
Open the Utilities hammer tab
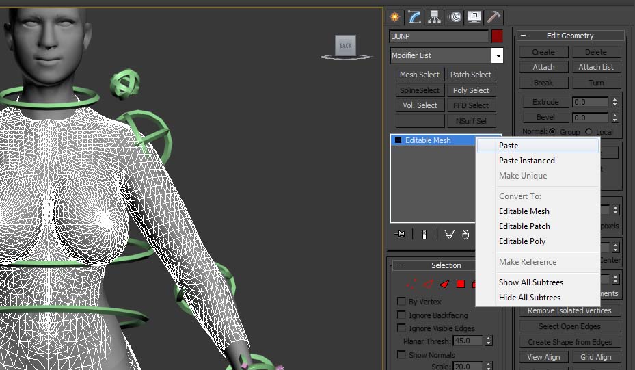pos(494,17)
